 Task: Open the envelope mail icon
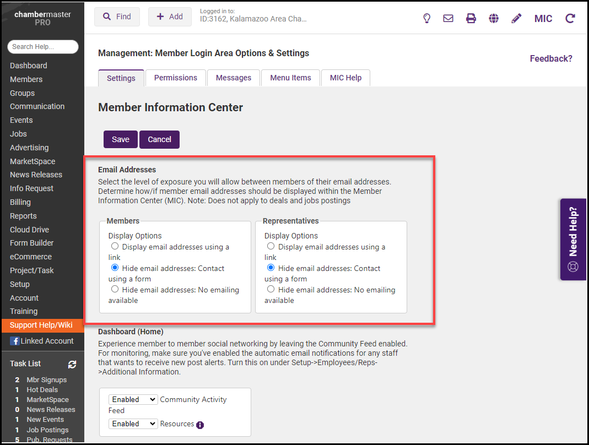click(x=448, y=18)
